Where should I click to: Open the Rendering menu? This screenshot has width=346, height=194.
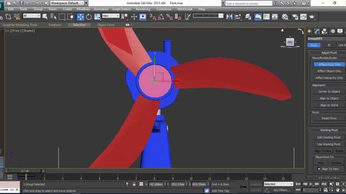pyautogui.click(x=143, y=9)
